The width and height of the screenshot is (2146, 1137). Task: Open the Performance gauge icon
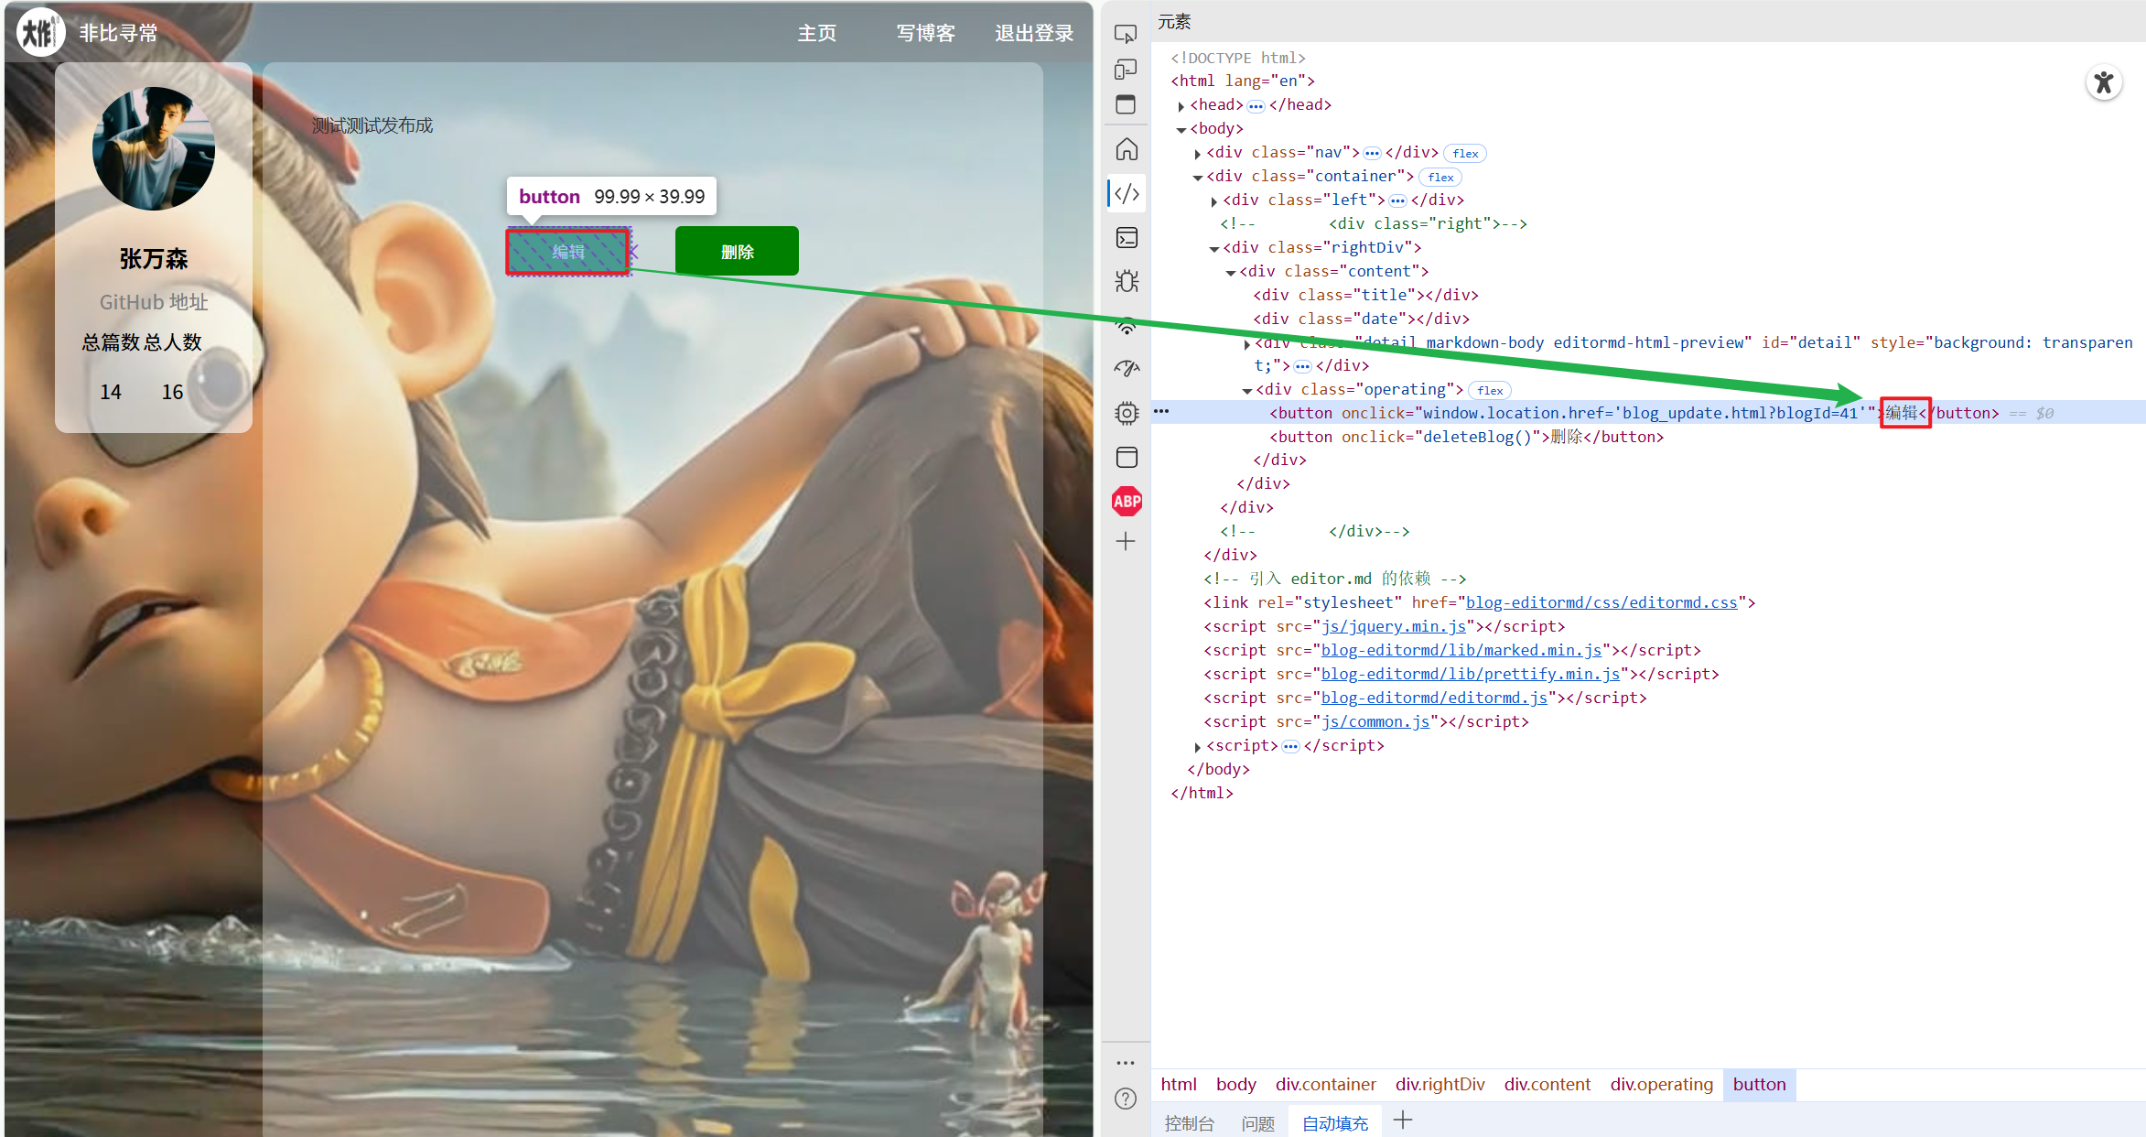[x=1127, y=368]
